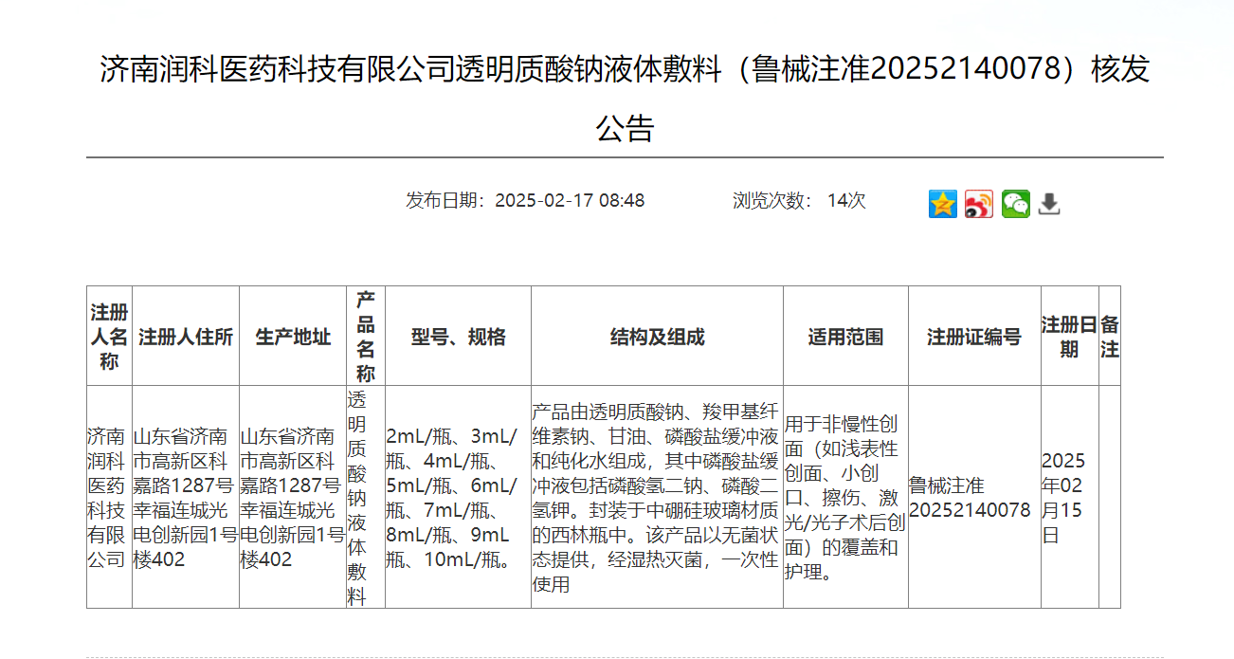Click the 注册人住所 column header
This screenshot has width=1234, height=659.
(186, 338)
